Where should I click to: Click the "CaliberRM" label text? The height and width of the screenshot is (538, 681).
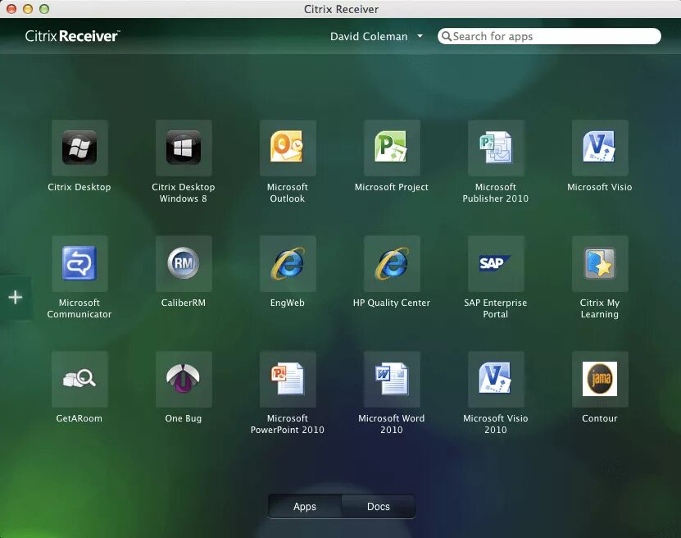pos(184,303)
